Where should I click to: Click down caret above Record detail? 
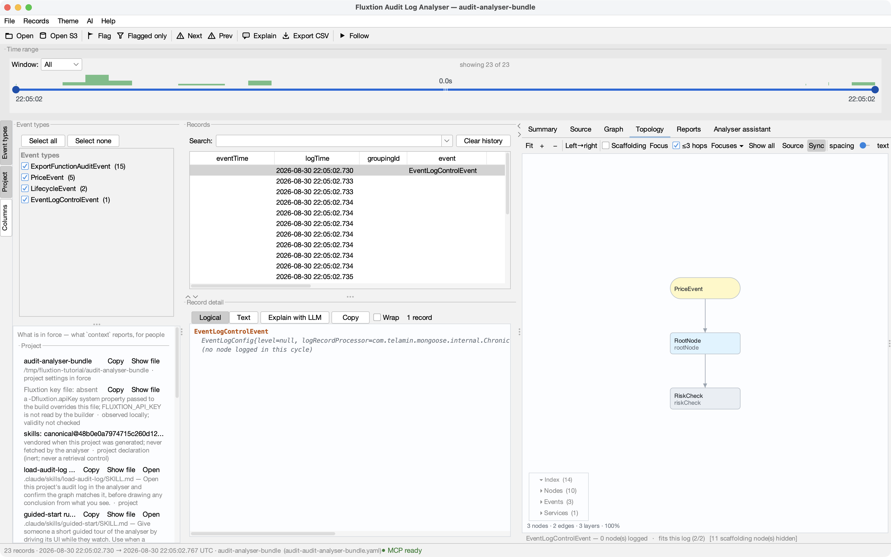195,297
